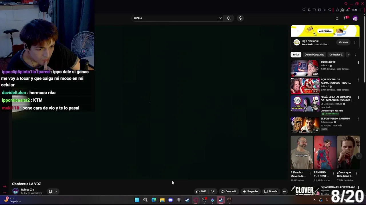Viewport: 366px width, 205px height.
Task: Open options for EL FUNAVERSO: SANTUTU video
Action: pos(358,119)
